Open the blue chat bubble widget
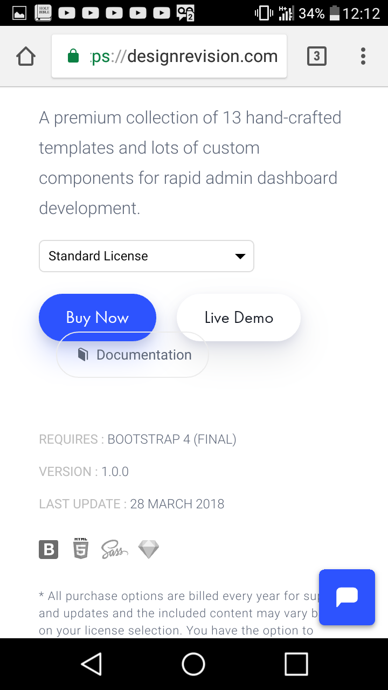 pos(347,597)
